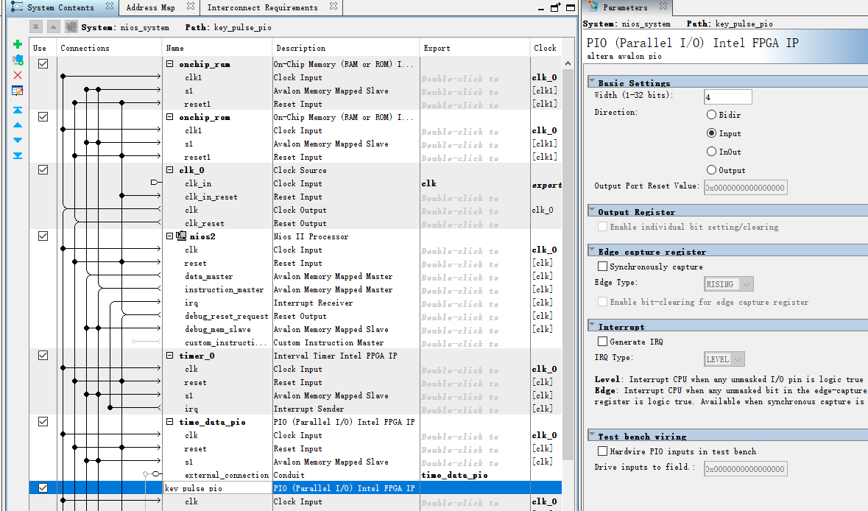Switch to the System Contents tab
Image resolution: width=868 pixels, height=511 pixels.
(x=60, y=7)
